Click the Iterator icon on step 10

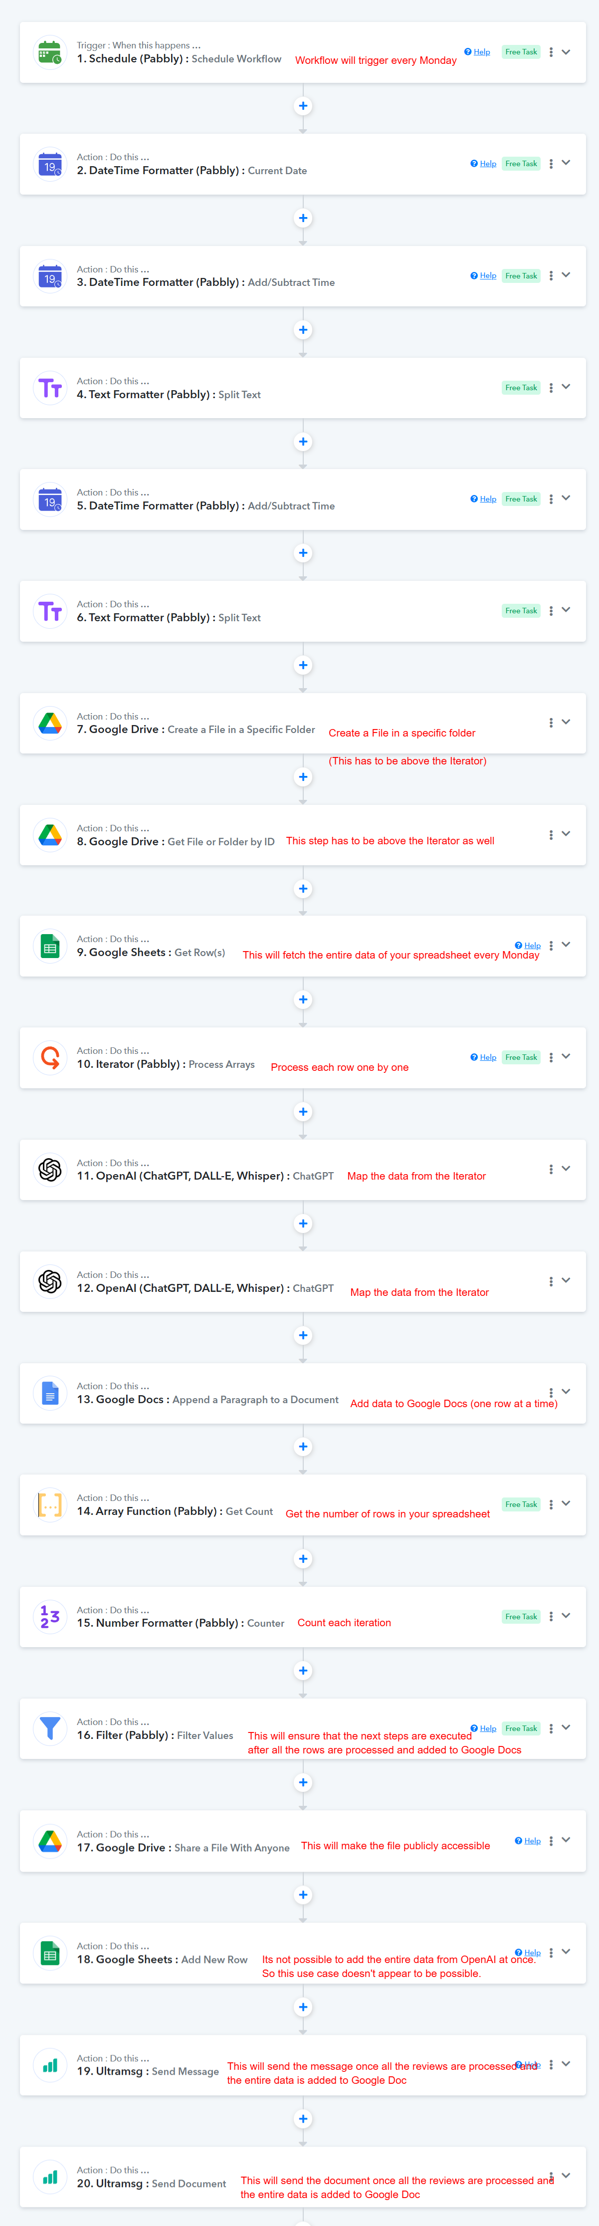50,1058
